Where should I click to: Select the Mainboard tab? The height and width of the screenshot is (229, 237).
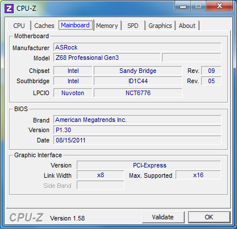pyautogui.click(x=76, y=25)
